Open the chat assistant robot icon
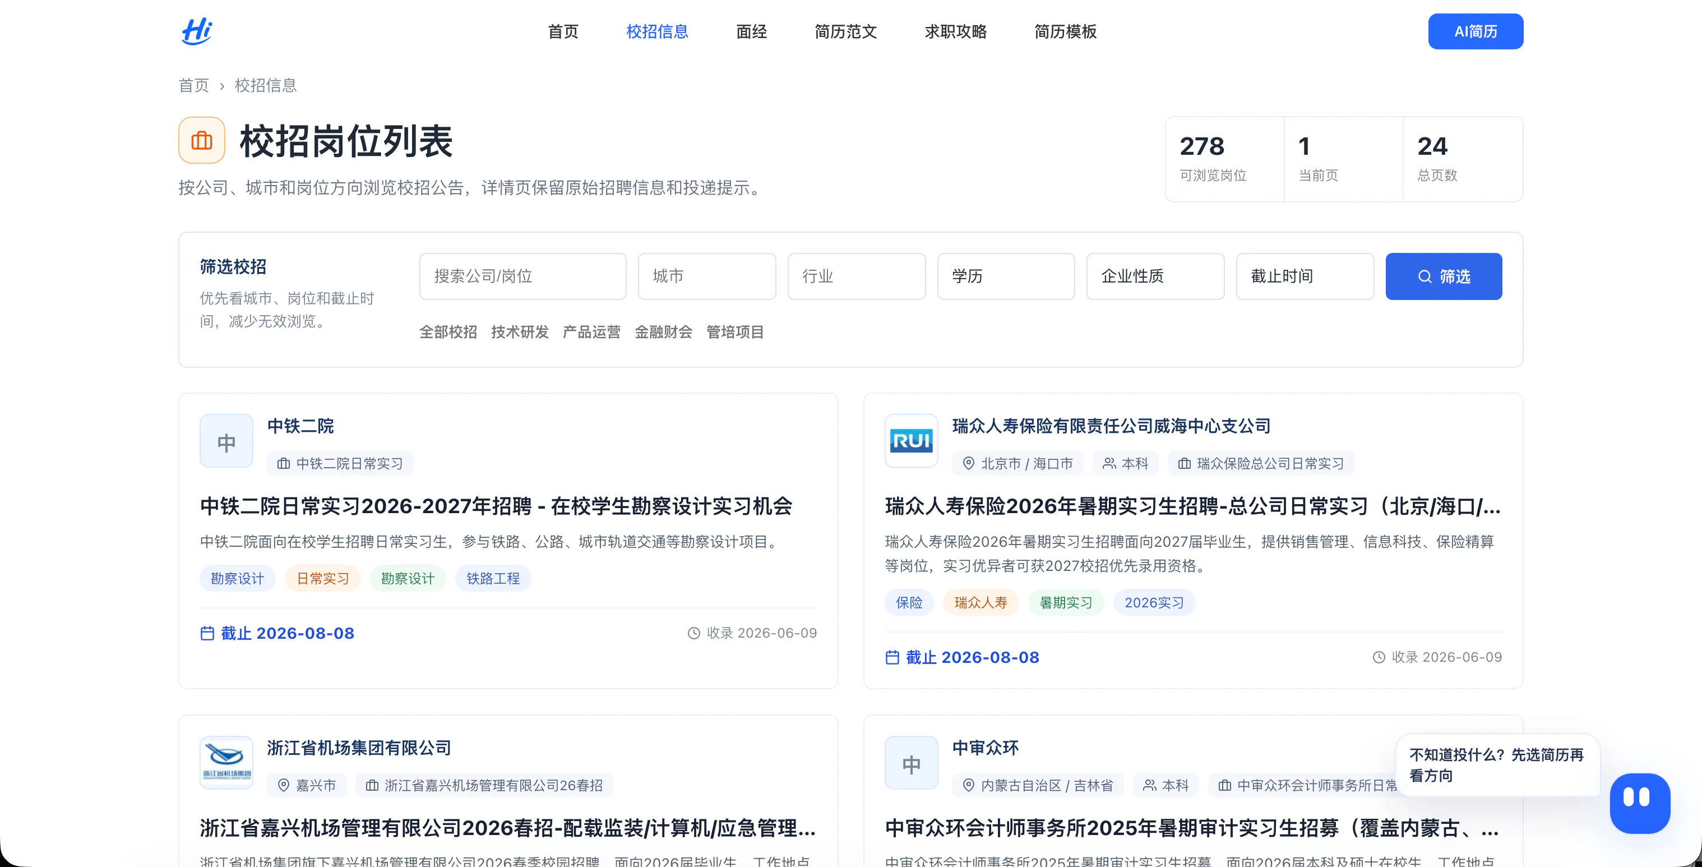 tap(1640, 803)
